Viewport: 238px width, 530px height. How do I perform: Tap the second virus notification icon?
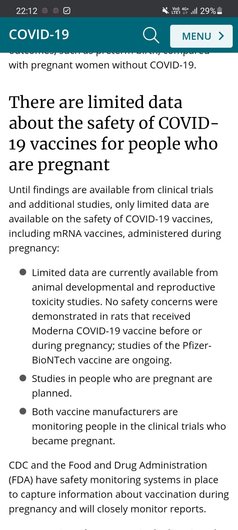56,11
